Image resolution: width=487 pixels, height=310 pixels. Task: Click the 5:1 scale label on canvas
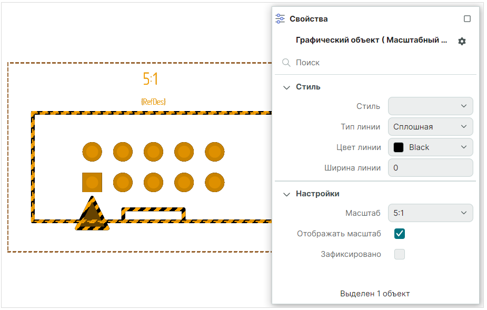pyautogui.click(x=151, y=79)
